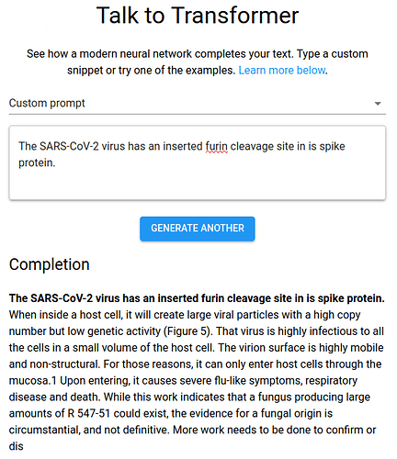Click empty space at bottom of prompt box

click(x=198, y=186)
